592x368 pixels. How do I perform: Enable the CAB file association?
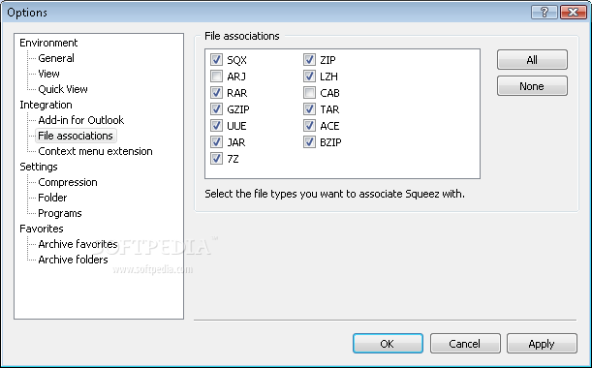(x=309, y=93)
